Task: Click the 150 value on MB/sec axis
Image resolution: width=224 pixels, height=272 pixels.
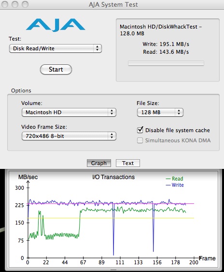Action: 19,223
